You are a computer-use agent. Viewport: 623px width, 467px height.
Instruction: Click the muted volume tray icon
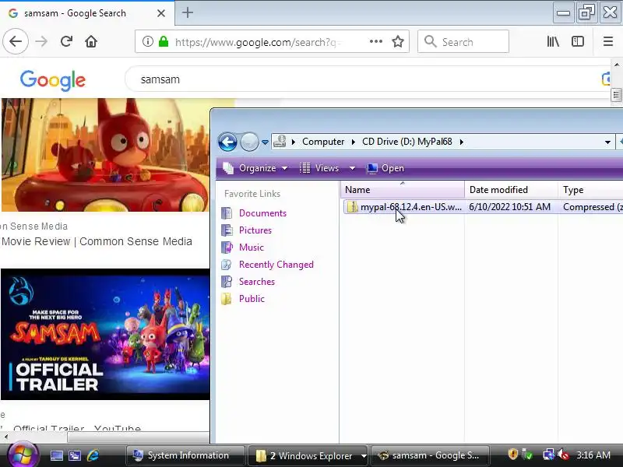coord(562,455)
